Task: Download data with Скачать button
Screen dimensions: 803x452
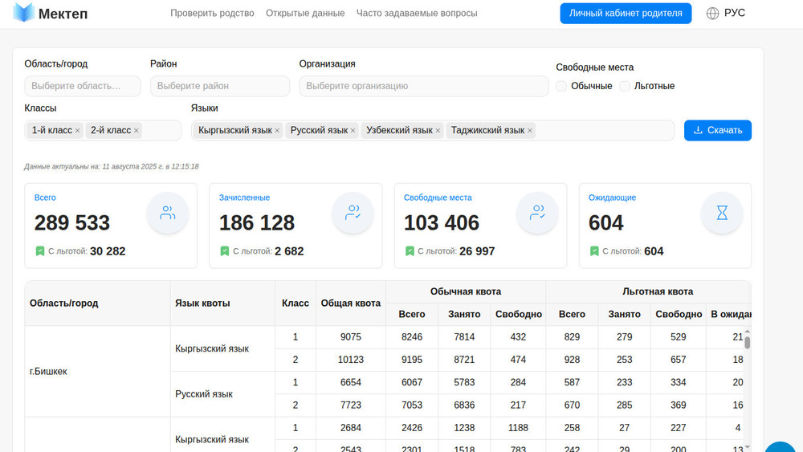Action: pos(717,130)
